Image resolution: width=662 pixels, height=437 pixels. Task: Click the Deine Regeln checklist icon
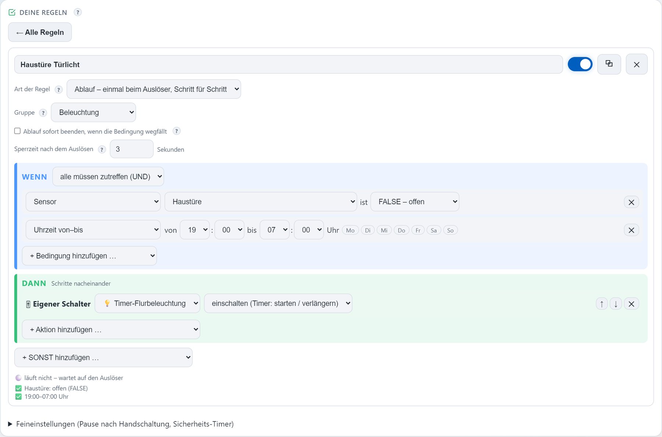pos(12,12)
